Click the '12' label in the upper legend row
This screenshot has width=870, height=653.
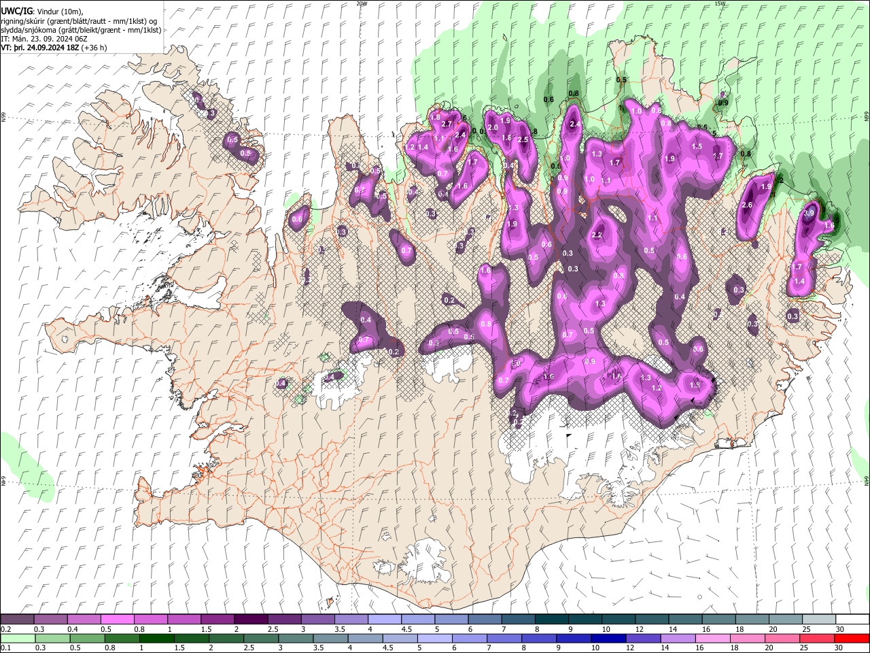point(639,629)
